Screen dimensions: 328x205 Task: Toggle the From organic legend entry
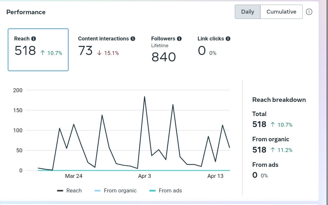point(115,191)
